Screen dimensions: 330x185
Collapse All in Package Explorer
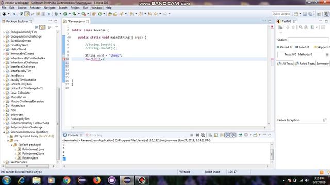coord(37,27)
